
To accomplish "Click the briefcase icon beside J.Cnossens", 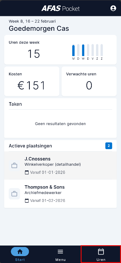I will 14,166.
